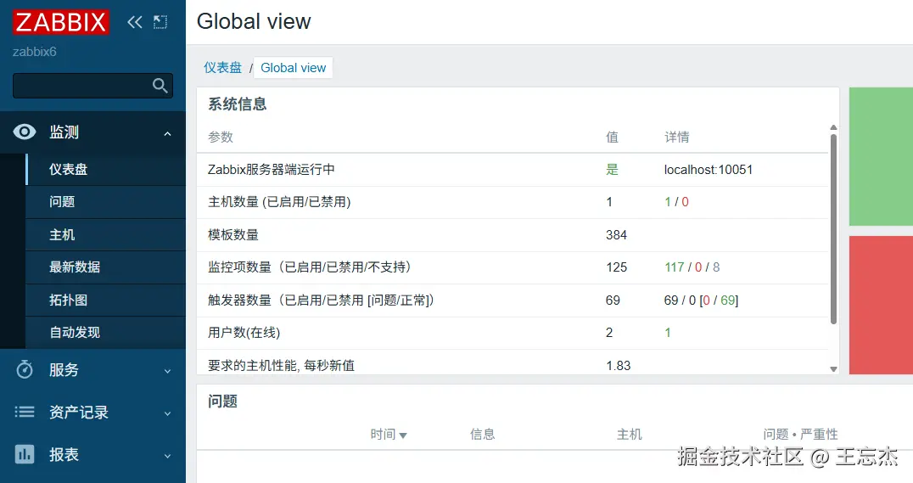Collapse the 监测 menu section arrow
This screenshot has width=913, height=483.
pos(168,133)
